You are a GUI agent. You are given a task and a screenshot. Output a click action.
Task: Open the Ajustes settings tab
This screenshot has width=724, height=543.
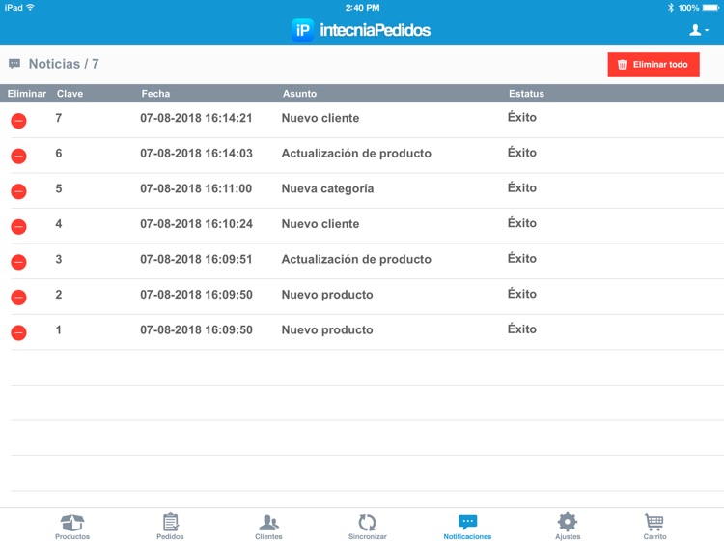coord(568,527)
